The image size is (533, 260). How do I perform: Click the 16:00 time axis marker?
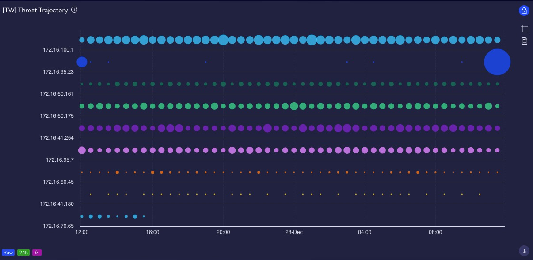tap(152, 232)
